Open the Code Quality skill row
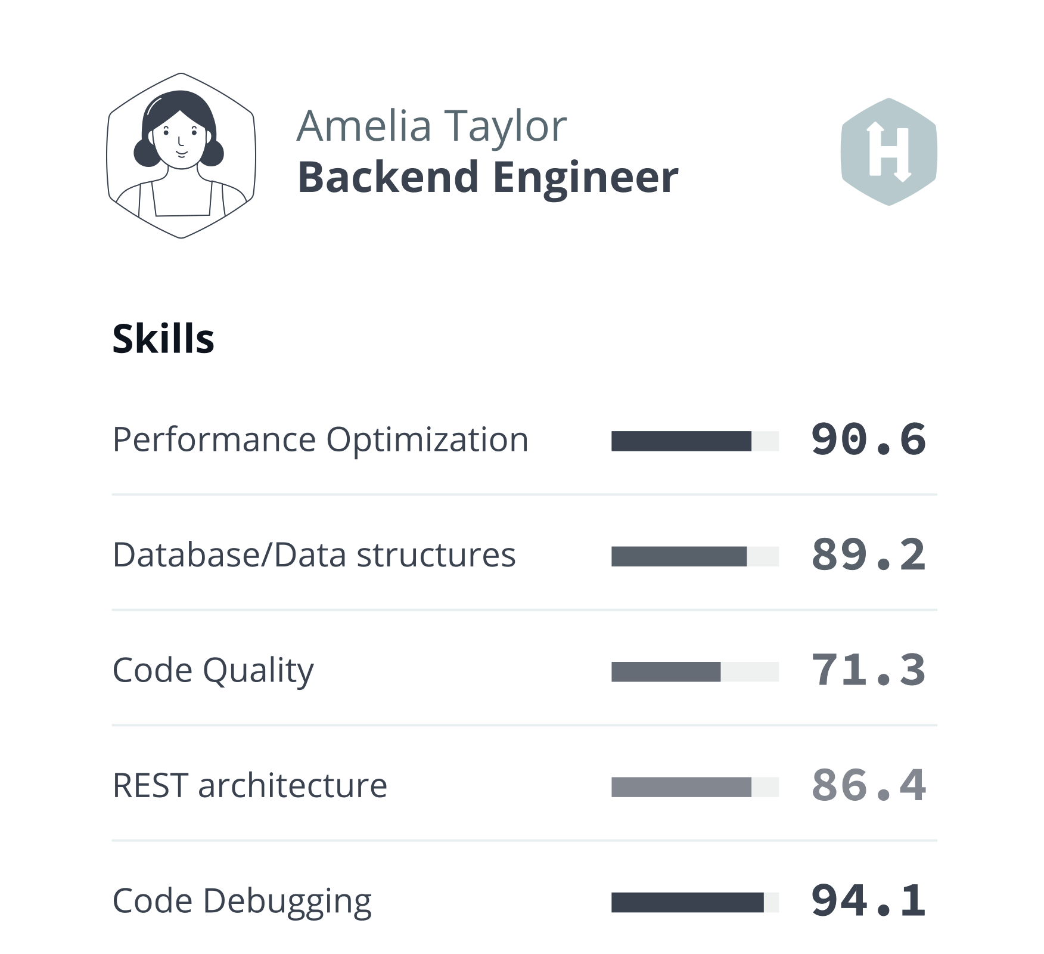Image resolution: width=1044 pixels, height=954 pixels. click(x=213, y=670)
